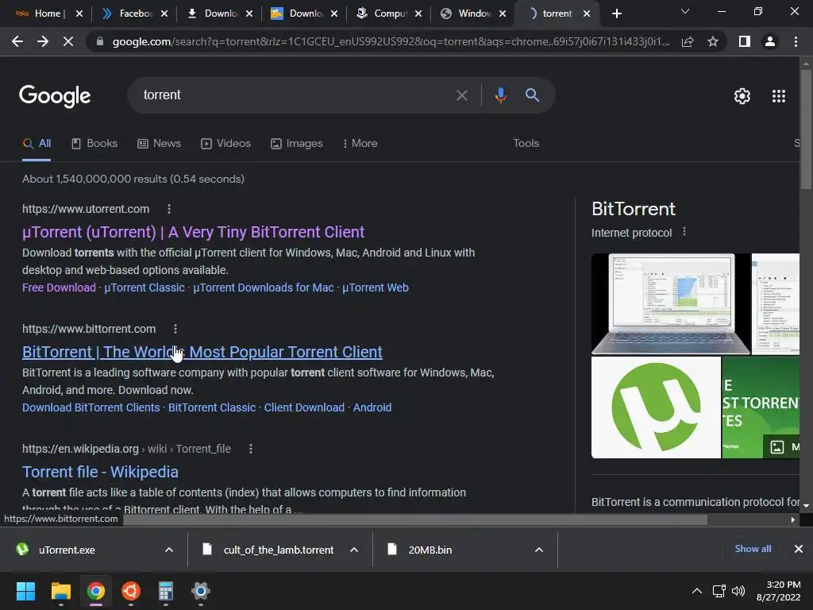Follow the Client Download sitelink
The height and width of the screenshot is (610, 813).
304,407
